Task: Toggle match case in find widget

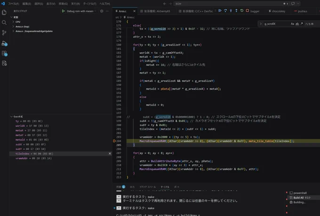Action: click(x=292, y=24)
